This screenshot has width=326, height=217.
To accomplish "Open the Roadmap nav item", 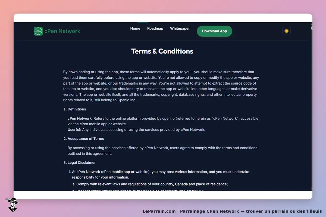I will click(155, 28).
